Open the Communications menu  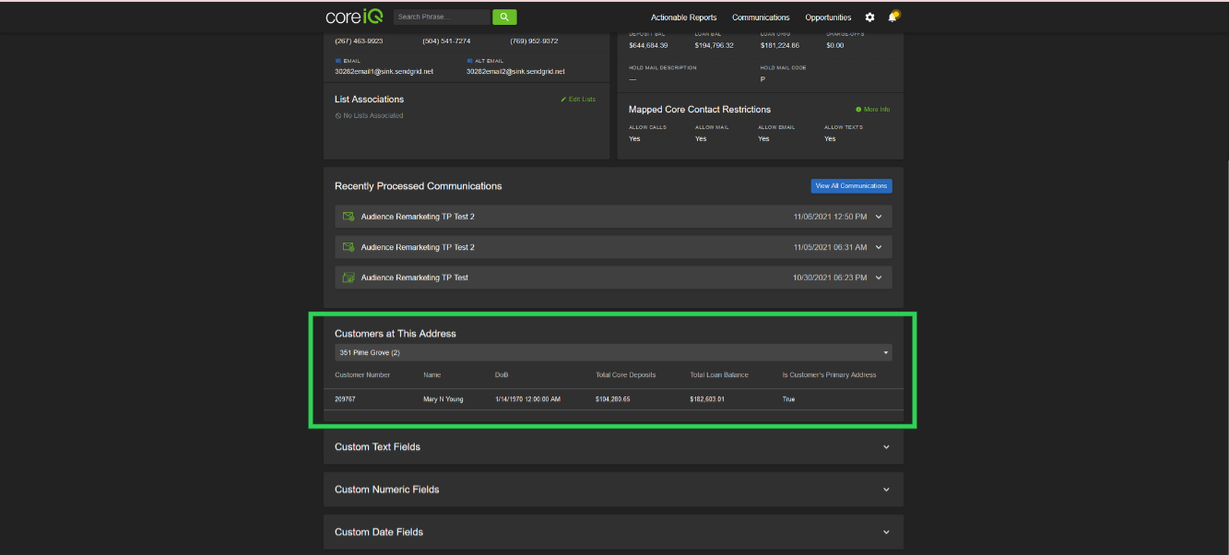[x=761, y=18]
